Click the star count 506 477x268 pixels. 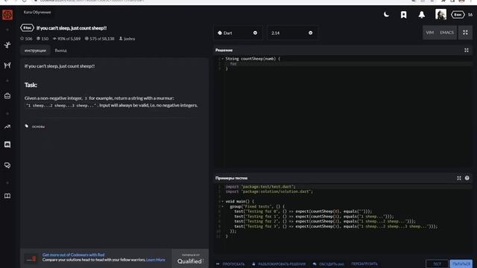26,39
